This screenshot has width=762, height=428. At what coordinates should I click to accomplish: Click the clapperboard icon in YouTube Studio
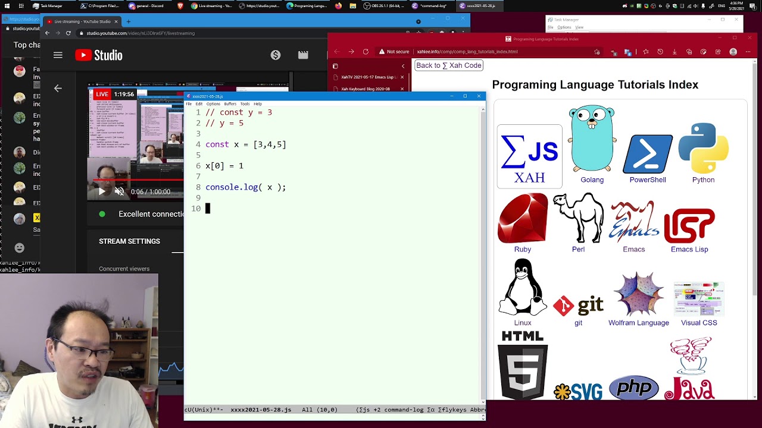[x=303, y=55]
